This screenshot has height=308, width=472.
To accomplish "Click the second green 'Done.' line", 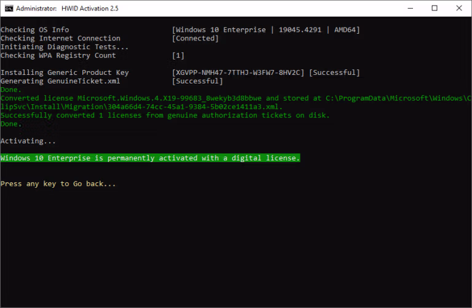I will click(11, 124).
